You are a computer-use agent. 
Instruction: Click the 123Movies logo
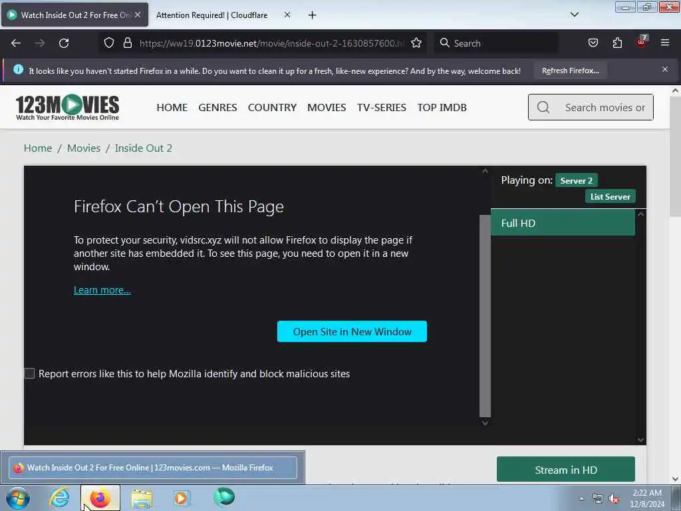click(x=67, y=107)
